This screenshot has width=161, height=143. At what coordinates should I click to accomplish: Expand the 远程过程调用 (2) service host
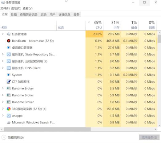click(3, 61)
